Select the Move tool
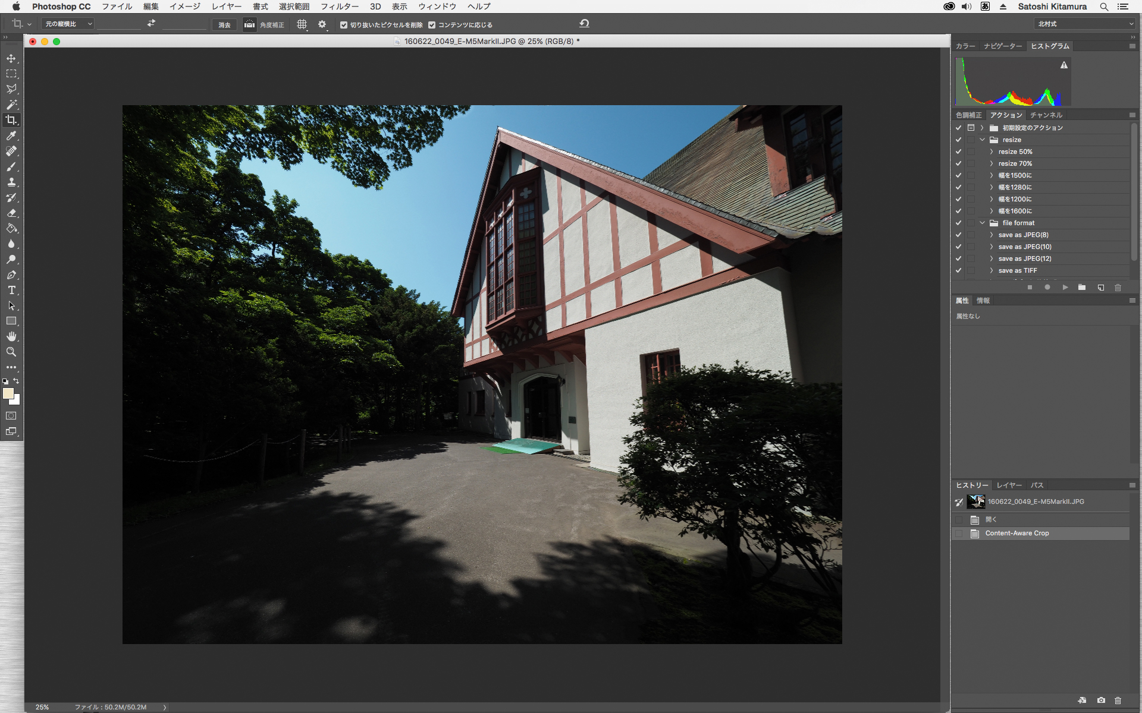1142x713 pixels. click(11, 58)
